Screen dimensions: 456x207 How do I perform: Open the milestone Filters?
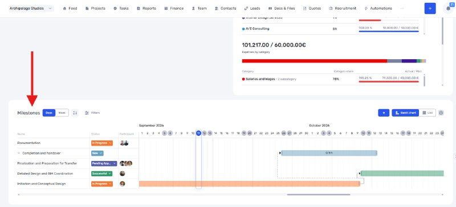coord(92,113)
